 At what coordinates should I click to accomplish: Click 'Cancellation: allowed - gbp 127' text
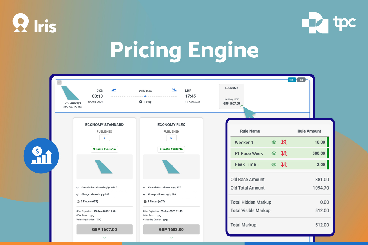[x=164, y=187]
